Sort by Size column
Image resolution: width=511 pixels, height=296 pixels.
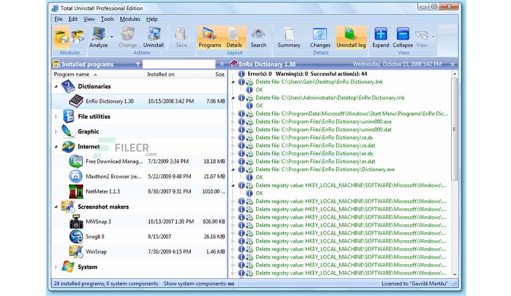[212, 75]
